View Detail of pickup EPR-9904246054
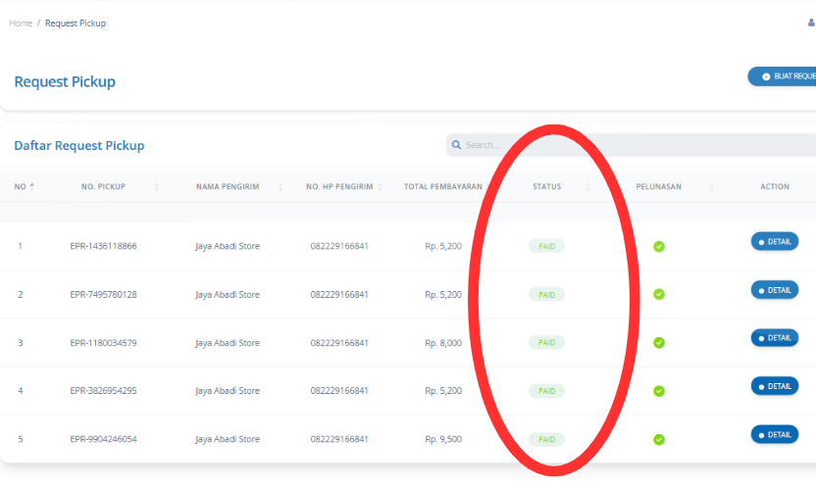This screenshot has width=816, height=488. (774, 434)
